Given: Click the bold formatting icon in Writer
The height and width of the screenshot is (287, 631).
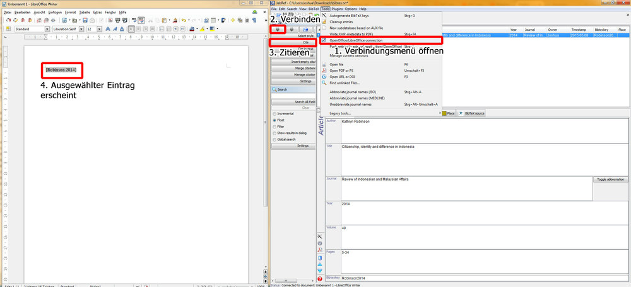Looking at the screenshot, I should point(107,29).
